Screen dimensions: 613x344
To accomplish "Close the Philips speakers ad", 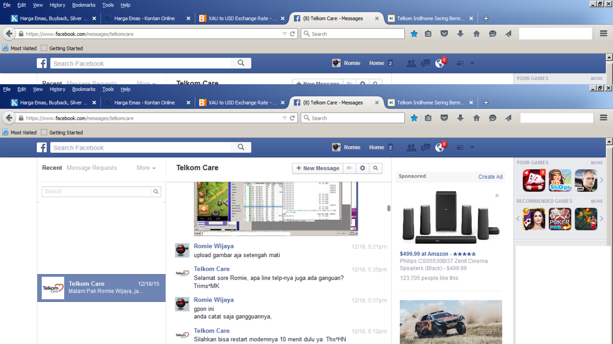I will tap(497, 195).
